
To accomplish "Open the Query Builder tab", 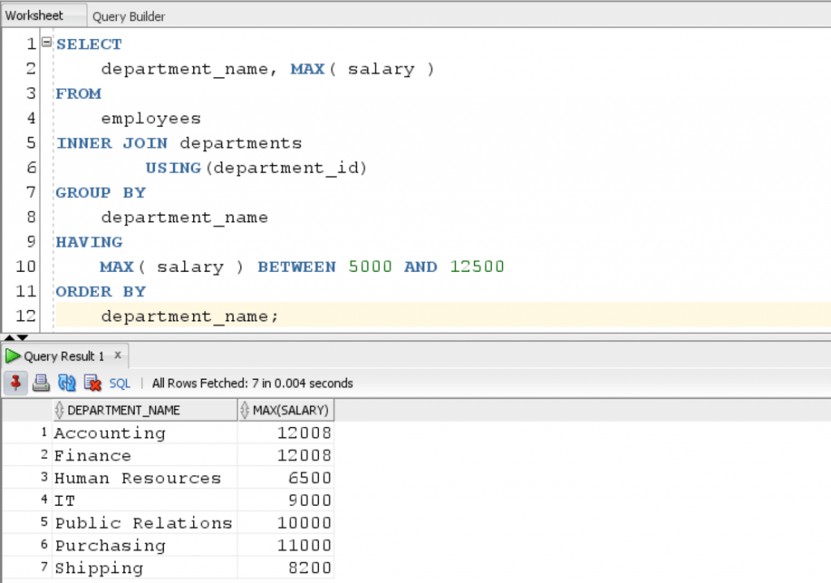I will (x=128, y=15).
